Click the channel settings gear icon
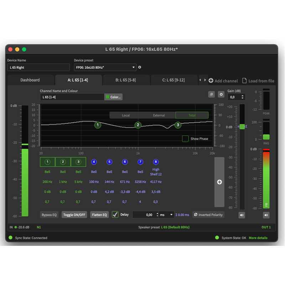This screenshot has height=285, width=285. click(x=221, y=94)
